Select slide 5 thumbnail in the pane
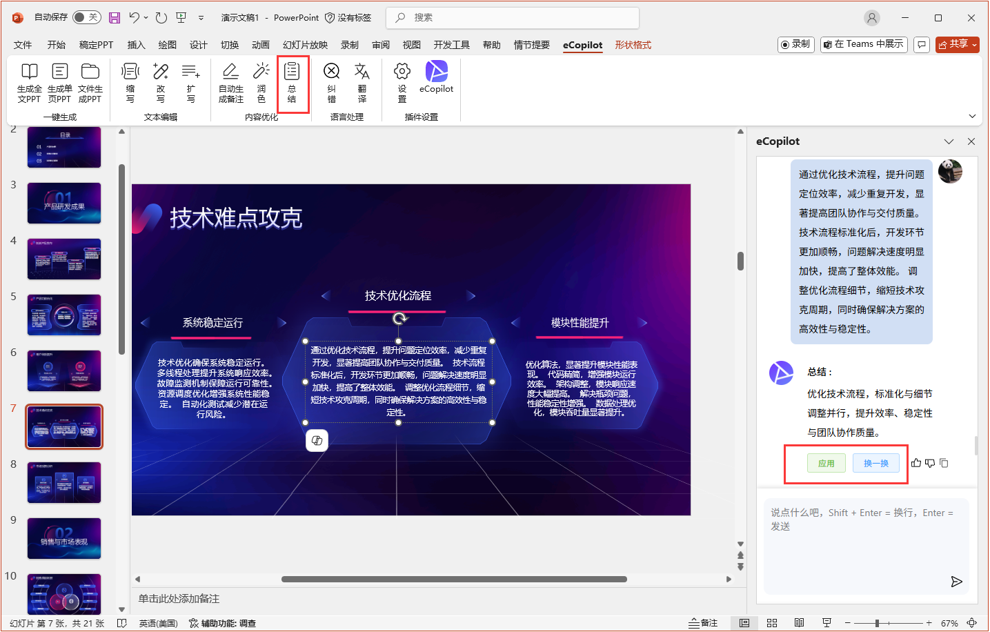 (x=63, y=315)
